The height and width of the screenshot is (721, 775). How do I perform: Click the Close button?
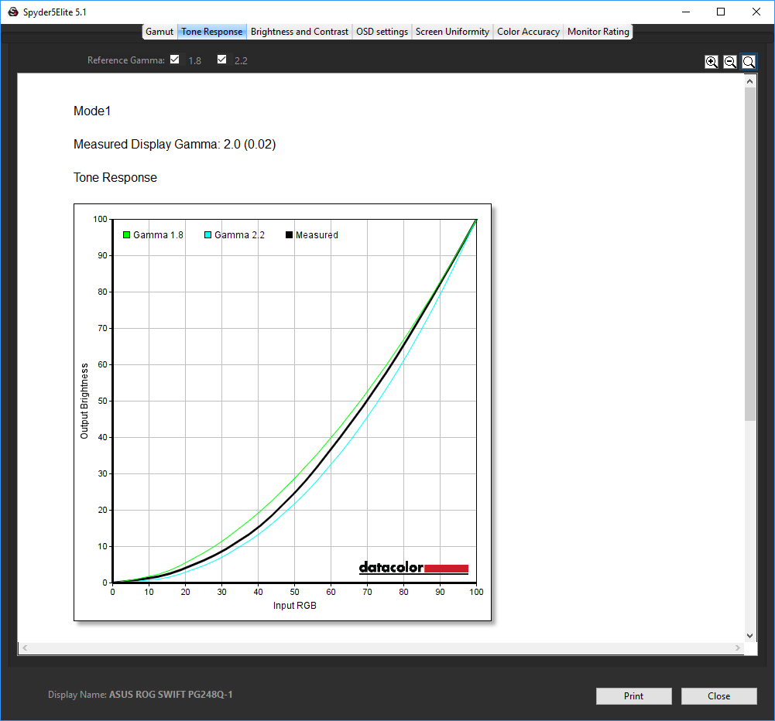click(x=718, y=695)
